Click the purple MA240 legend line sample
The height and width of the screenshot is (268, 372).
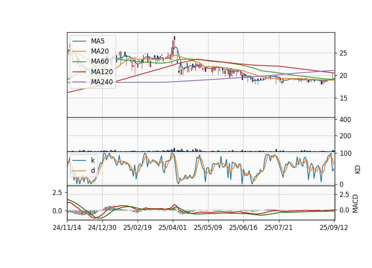pos(79,82)
